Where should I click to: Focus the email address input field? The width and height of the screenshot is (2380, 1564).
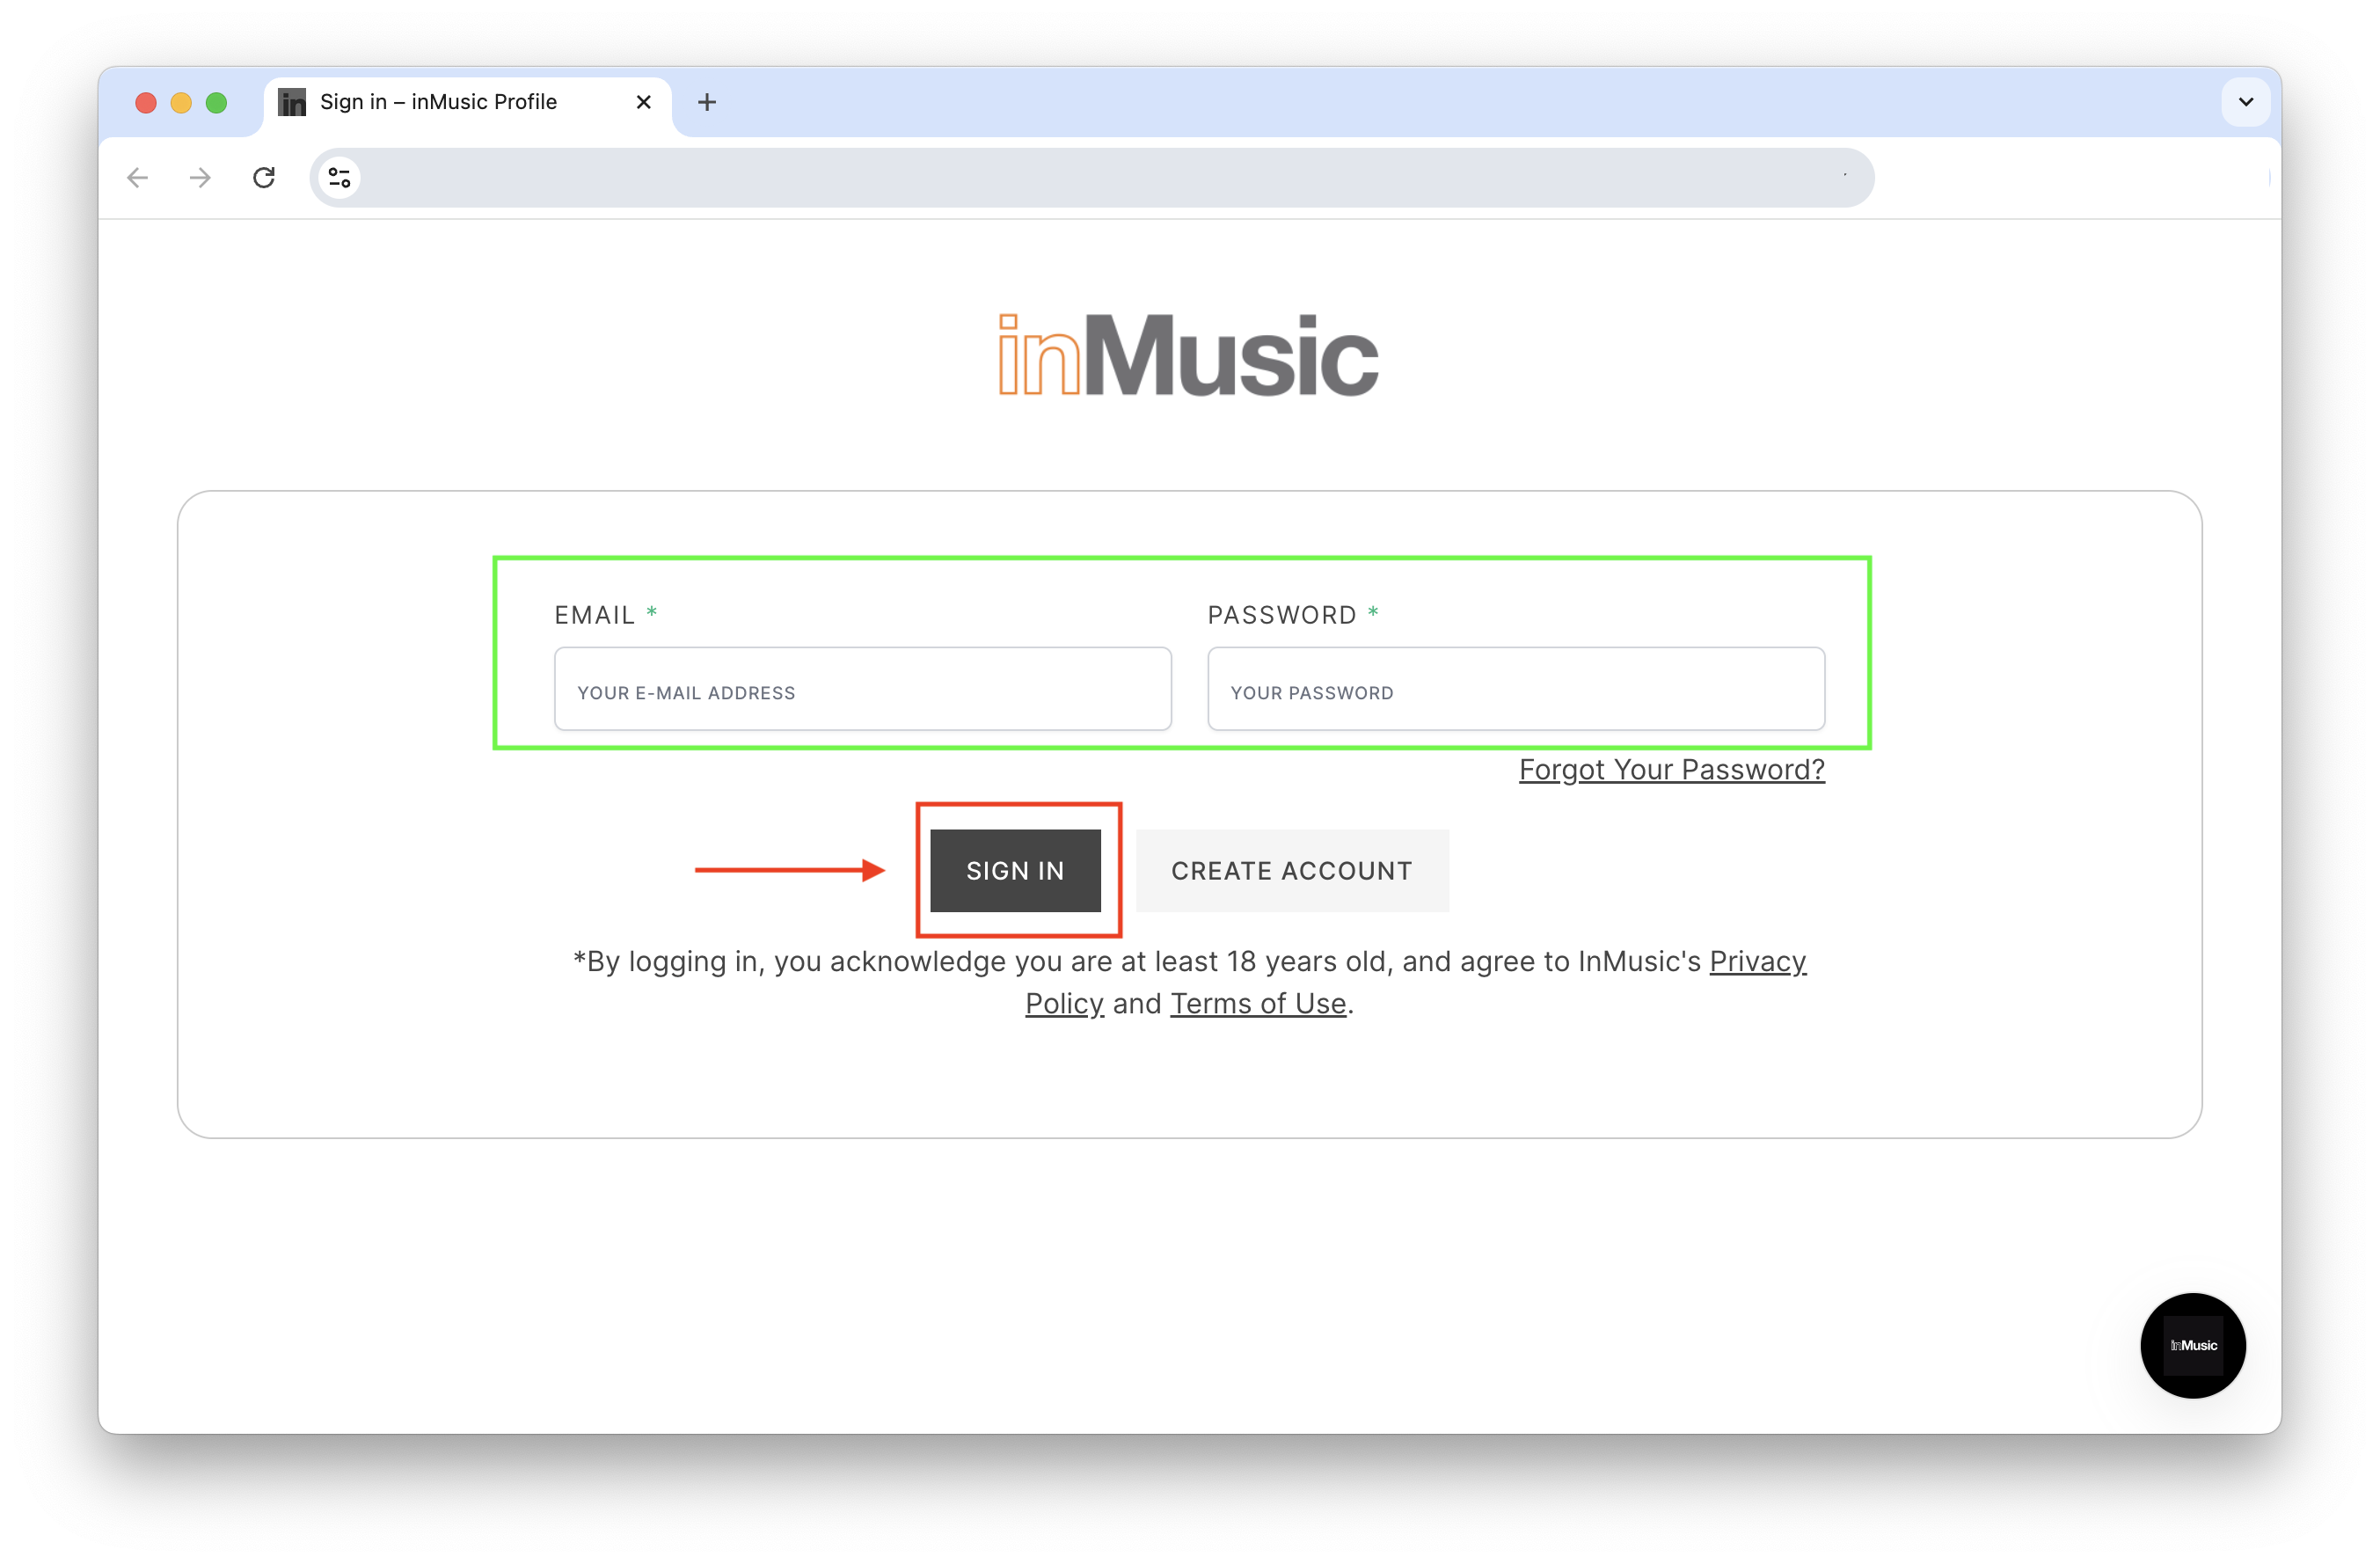862,690
